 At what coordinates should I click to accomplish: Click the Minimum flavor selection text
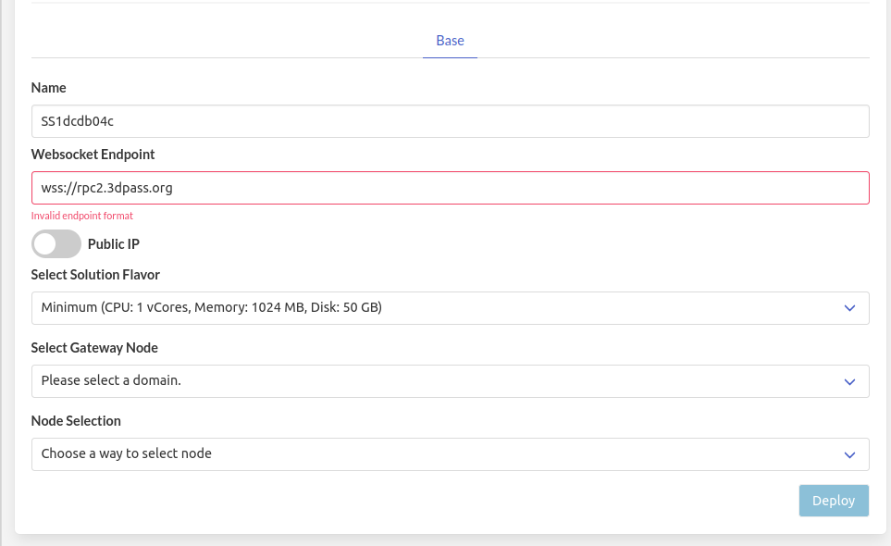pyautogui.click(x=211, y=308)
